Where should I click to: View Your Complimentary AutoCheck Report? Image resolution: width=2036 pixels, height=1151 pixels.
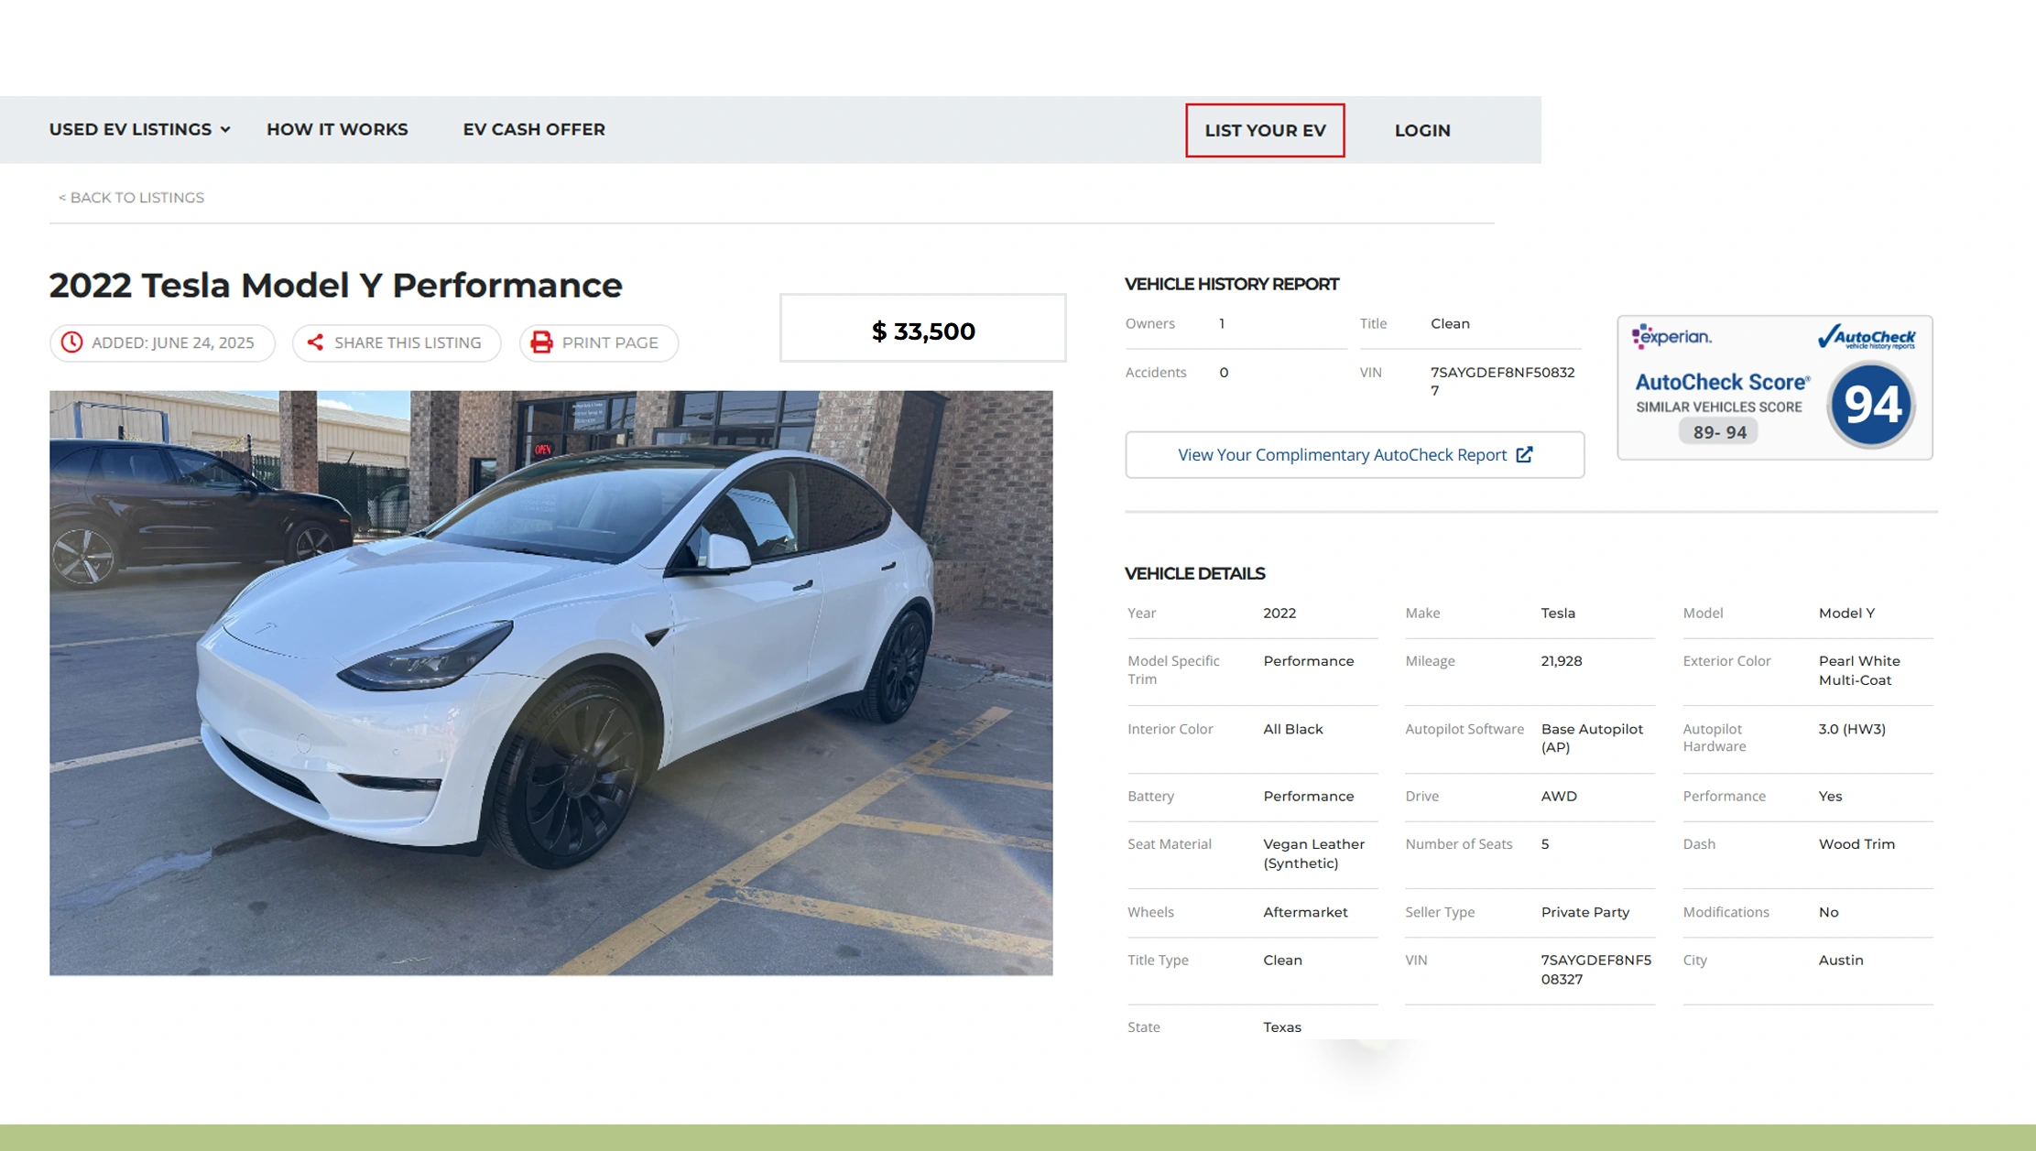[1355, 454]
